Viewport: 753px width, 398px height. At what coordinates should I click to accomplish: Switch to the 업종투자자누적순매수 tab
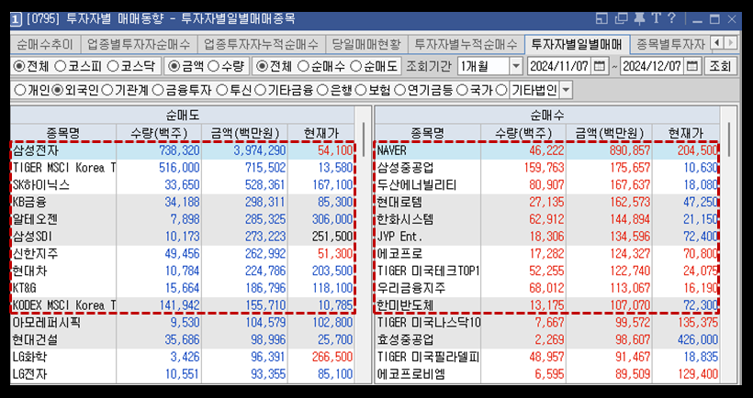coord(261,45)
